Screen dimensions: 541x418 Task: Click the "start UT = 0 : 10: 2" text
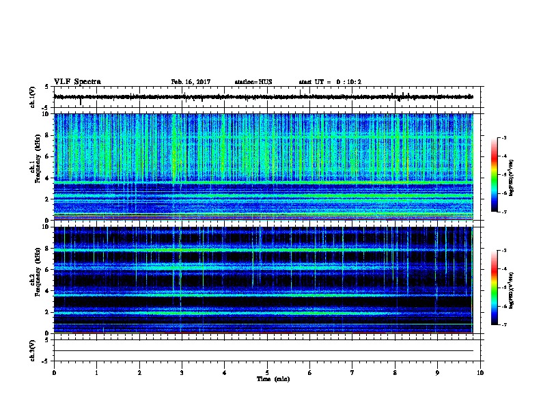[330, 82]
